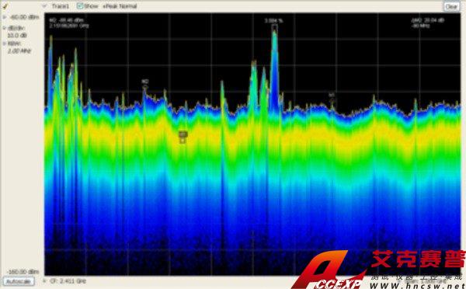Click the dB/div value field
This screenshot has width=466, height=289.
tap(17, 36)
